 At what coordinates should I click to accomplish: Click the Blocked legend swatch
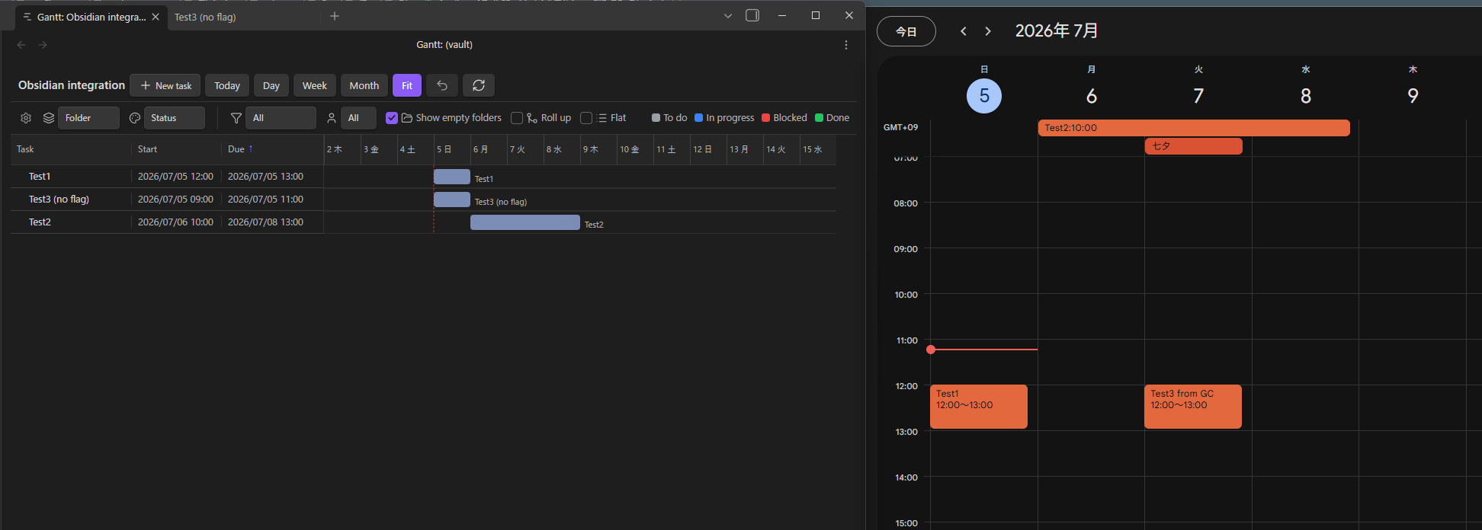[765, 118]
